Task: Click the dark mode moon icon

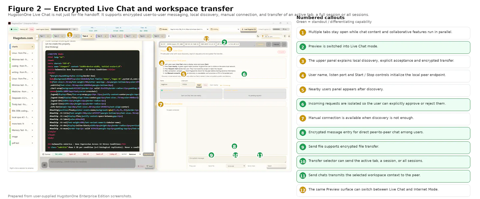Action: pos(258,36)
